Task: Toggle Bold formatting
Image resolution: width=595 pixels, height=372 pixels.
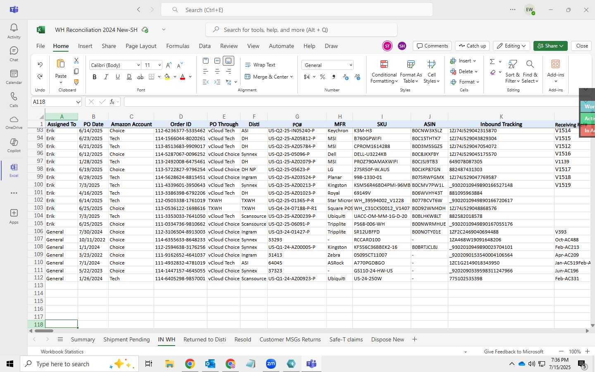Action: (x=95, y=77)
